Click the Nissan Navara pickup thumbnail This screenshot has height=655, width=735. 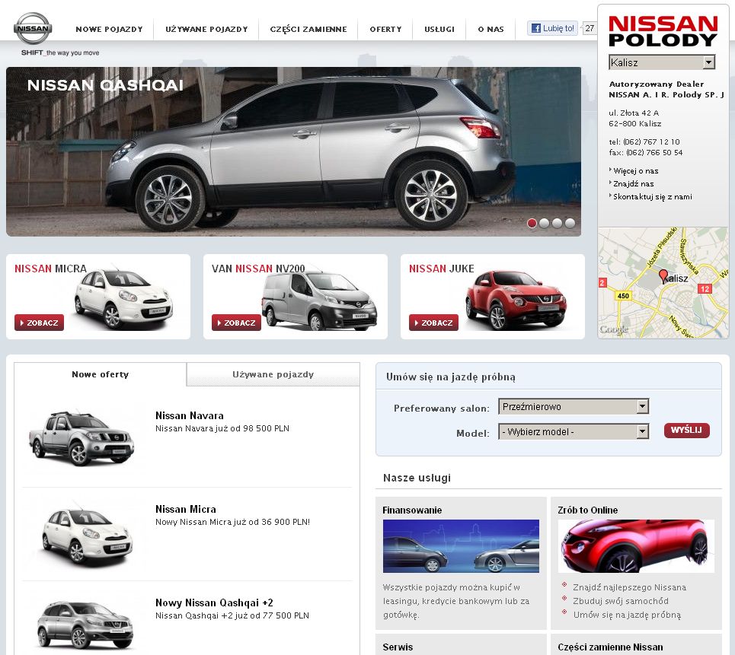pyautogui.click(x=81, y=437)
